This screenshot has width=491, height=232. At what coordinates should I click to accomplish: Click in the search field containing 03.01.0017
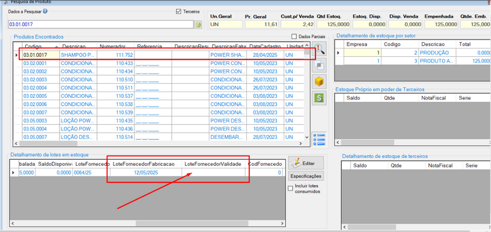coord(101,24)
